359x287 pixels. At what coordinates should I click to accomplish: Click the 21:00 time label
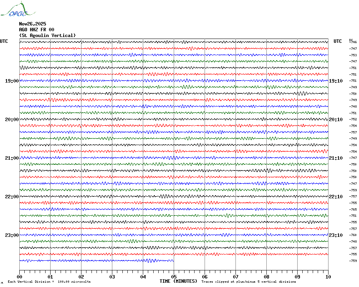tap(12, 158)
